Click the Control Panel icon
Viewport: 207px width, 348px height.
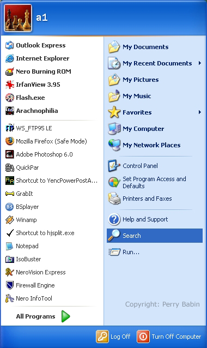coord(114,166)
